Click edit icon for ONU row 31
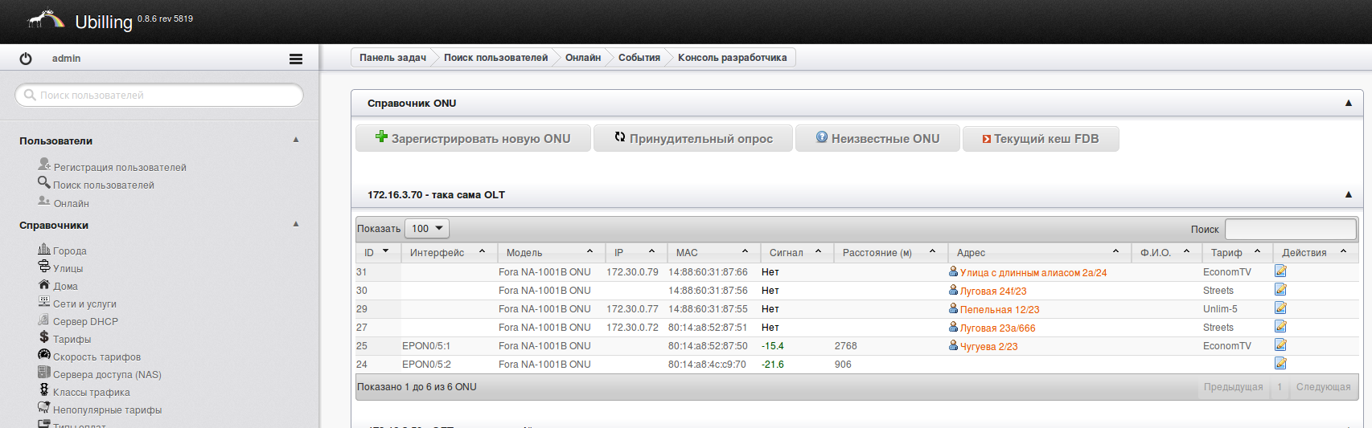 click(1280, 271)
